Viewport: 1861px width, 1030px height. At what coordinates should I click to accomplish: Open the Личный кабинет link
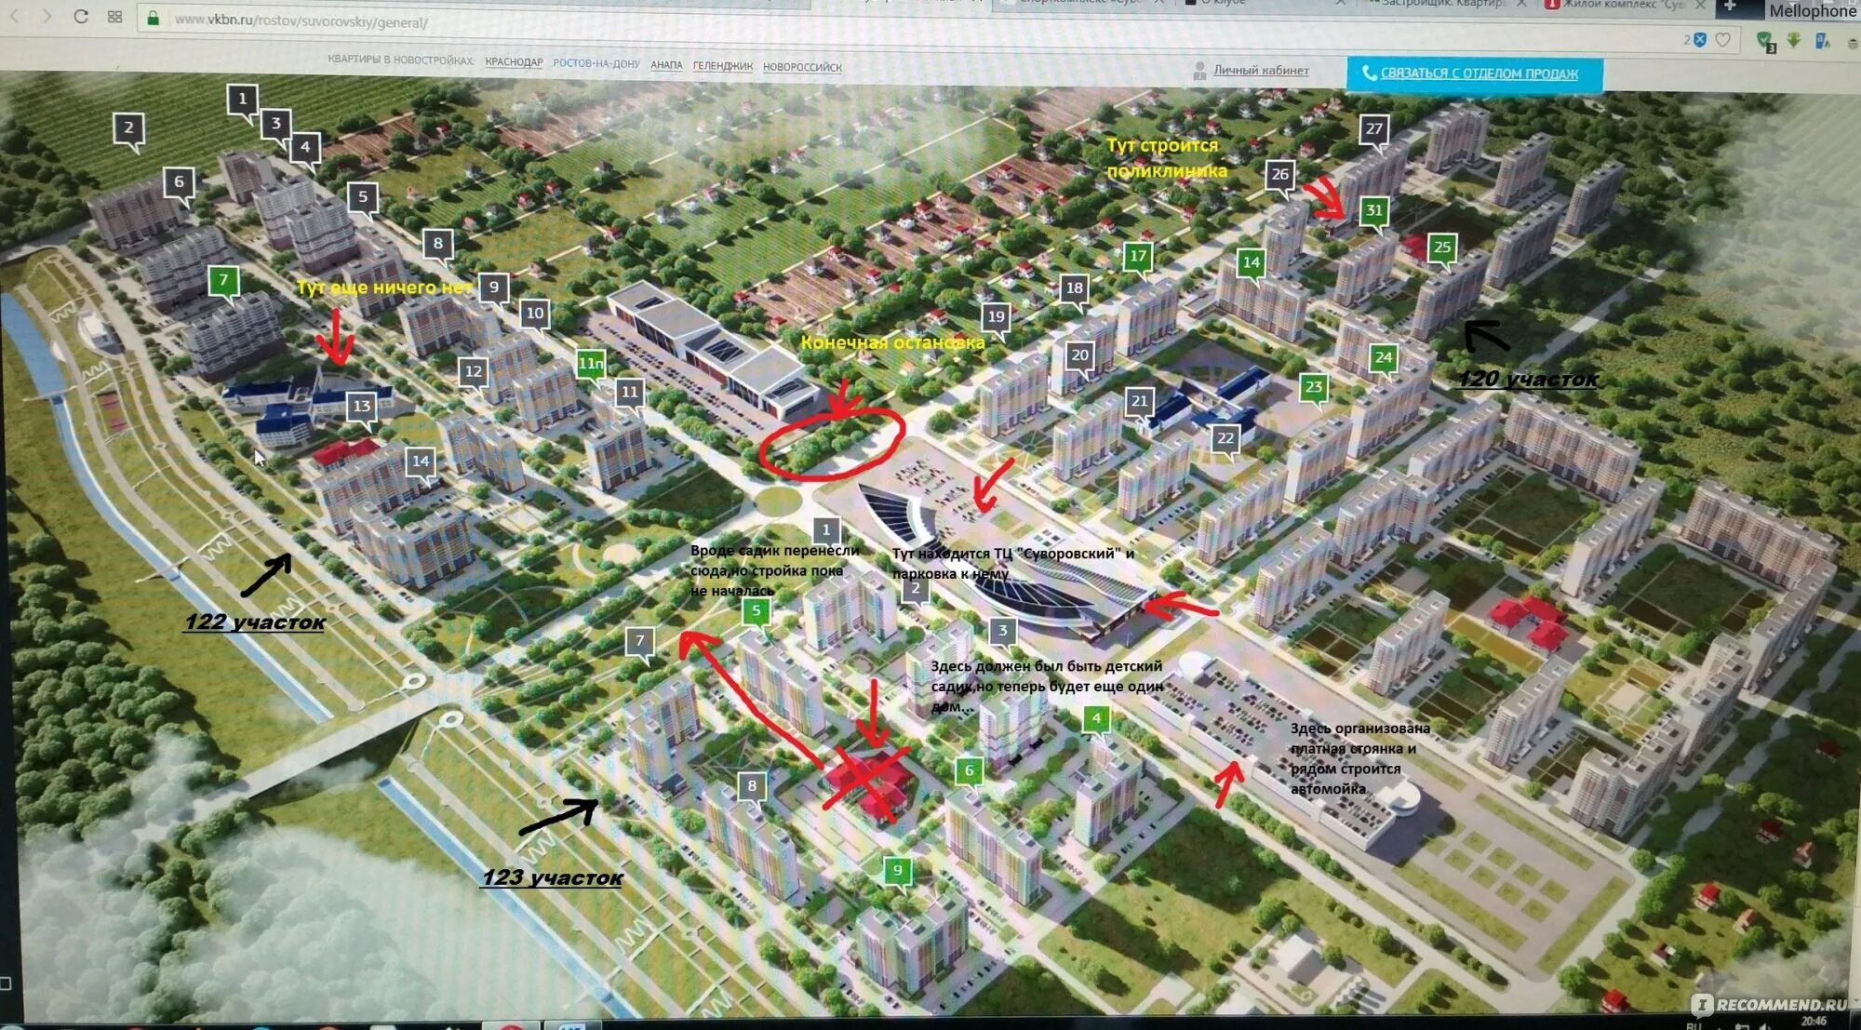coord(1261,71)
